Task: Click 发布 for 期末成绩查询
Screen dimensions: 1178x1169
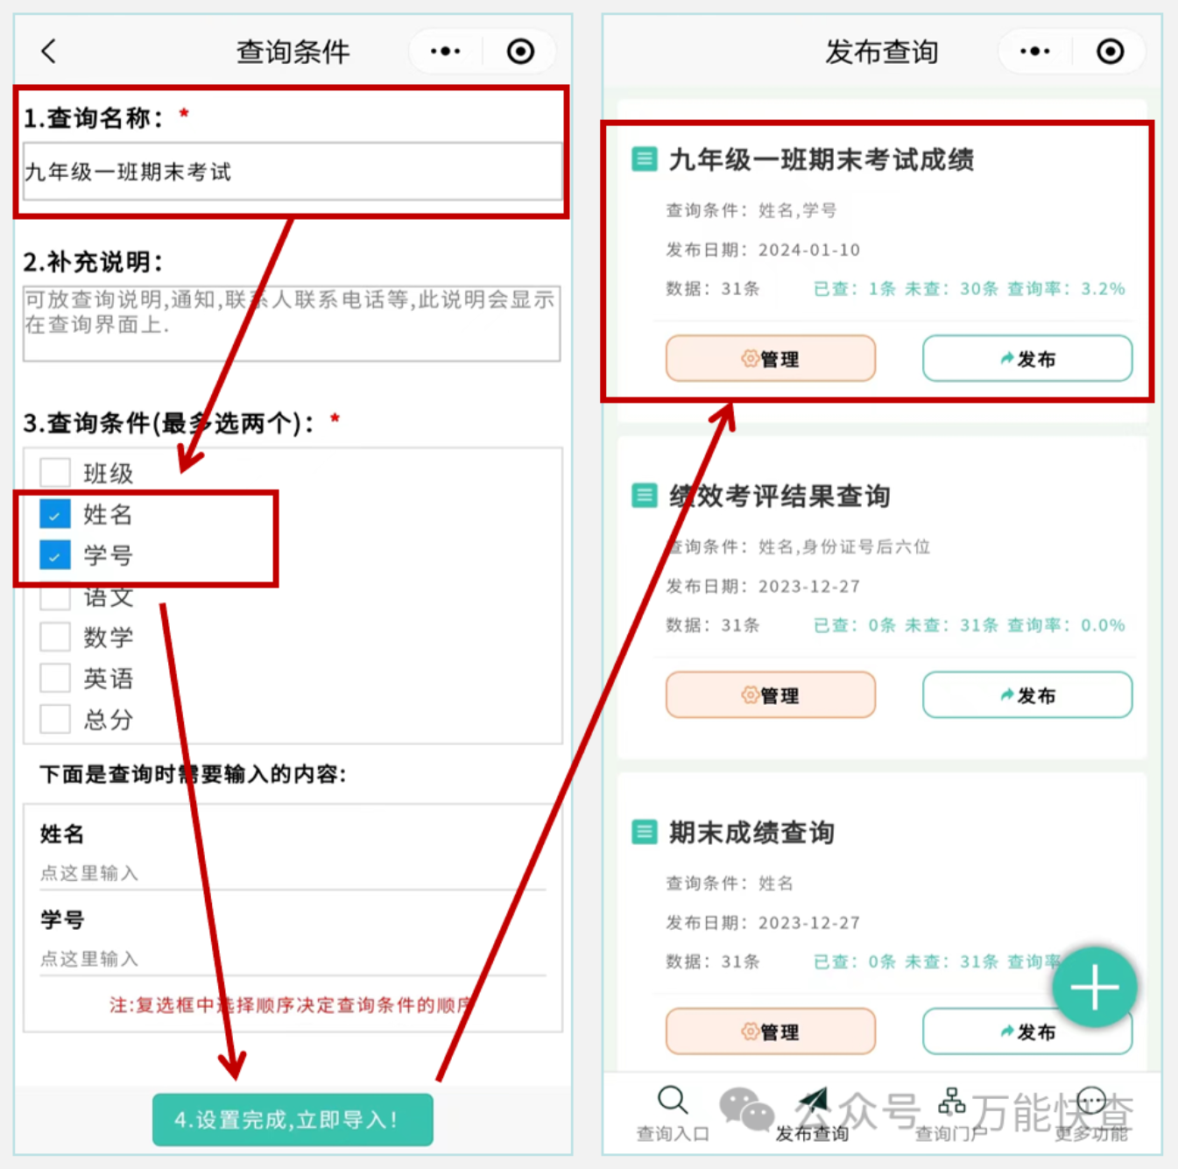Action: (1027, 1031)
